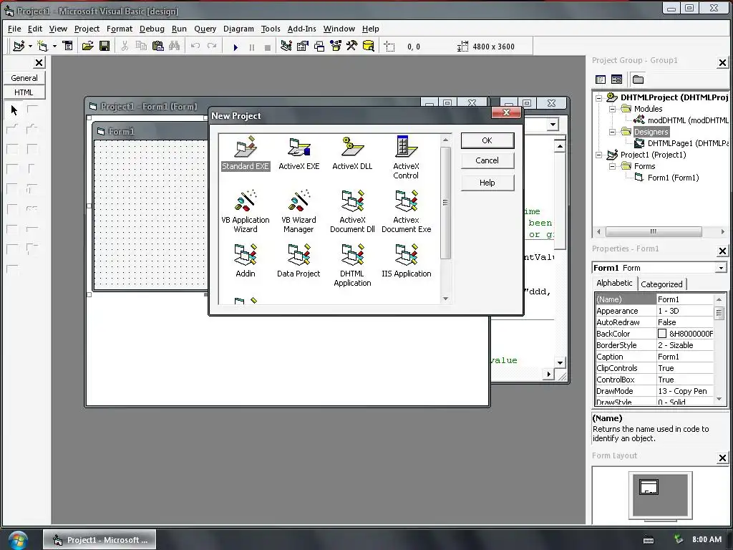Click the Save Project floppy disk icon

point(105,46)
